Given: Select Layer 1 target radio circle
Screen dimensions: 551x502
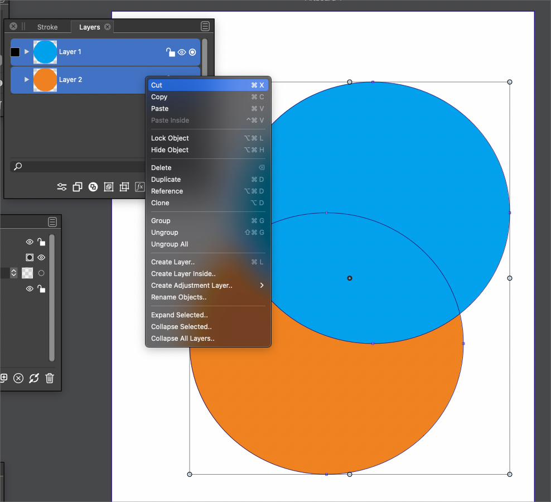Looking at the screenshot, I should 192,52.
